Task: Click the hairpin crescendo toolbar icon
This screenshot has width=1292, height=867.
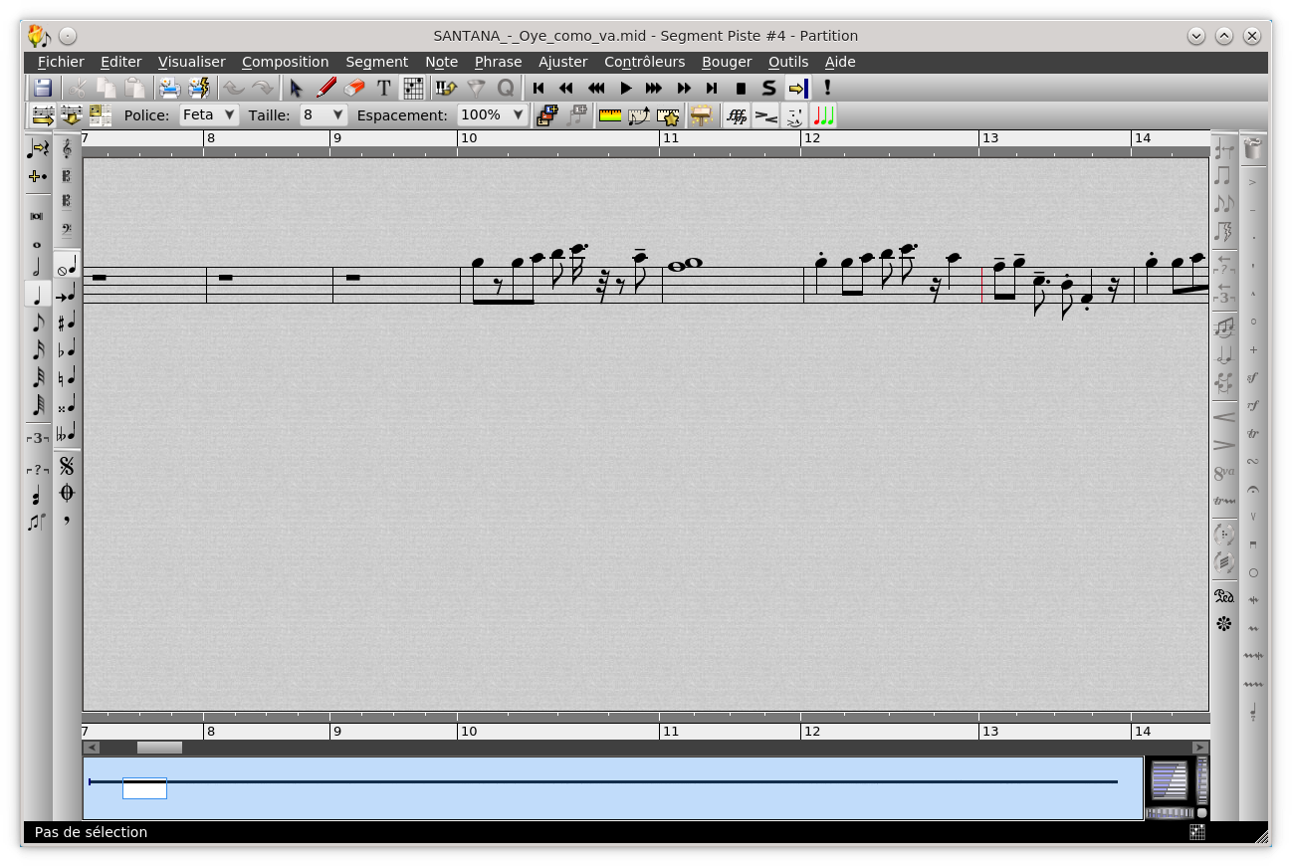Action: click(x=765, y=115)
